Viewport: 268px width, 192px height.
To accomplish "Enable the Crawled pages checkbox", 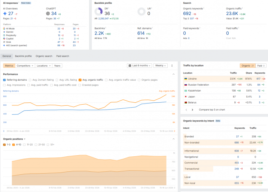I will click(79, 85).
